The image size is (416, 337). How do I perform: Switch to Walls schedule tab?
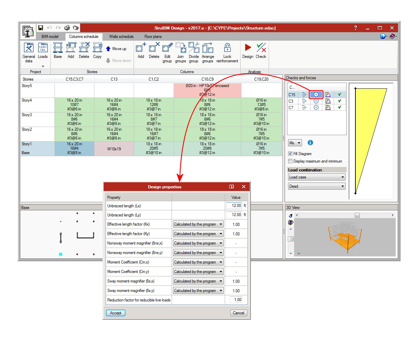coord(121,37)
